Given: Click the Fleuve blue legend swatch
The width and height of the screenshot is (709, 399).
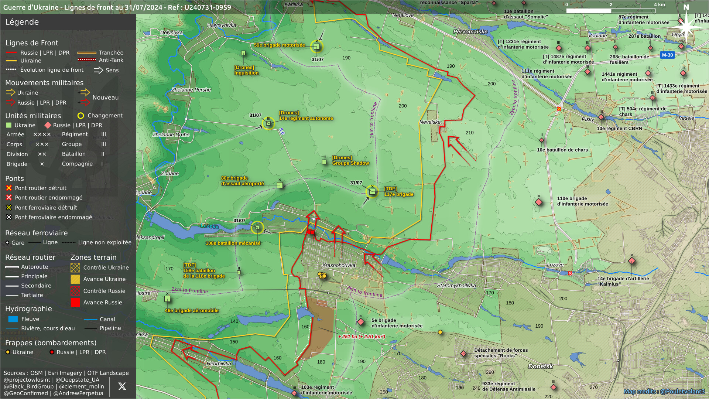Looking at the screenshot, I should pyautogui.click(x=13, y=319).
